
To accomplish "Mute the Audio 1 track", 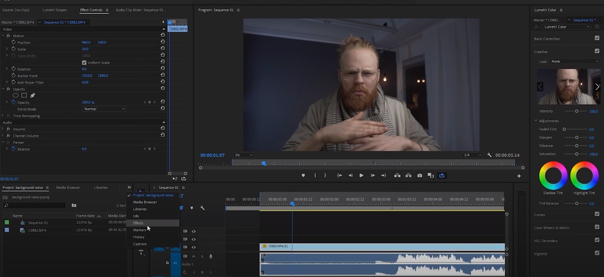I will click(193, 256).
